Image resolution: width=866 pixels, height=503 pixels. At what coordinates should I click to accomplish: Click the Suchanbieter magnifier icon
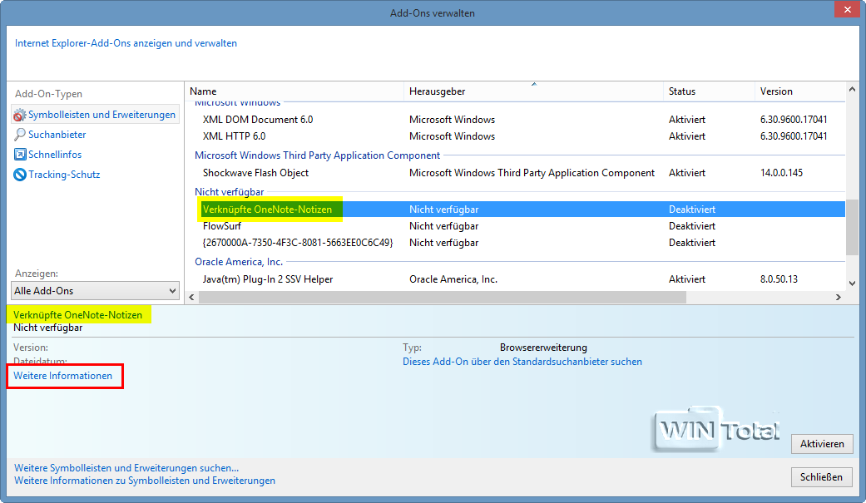(20, 135)
